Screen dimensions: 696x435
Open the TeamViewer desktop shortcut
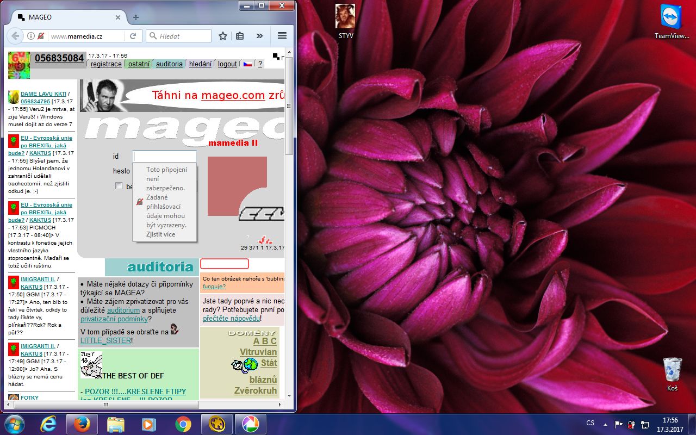coord(672,22)
